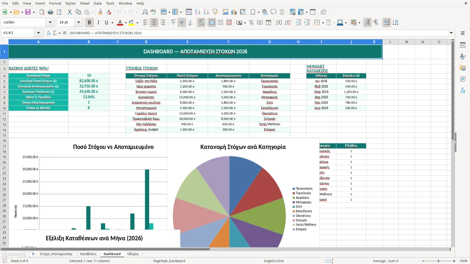
Task: Toggle Underline formatting
Action: (107, 23)
